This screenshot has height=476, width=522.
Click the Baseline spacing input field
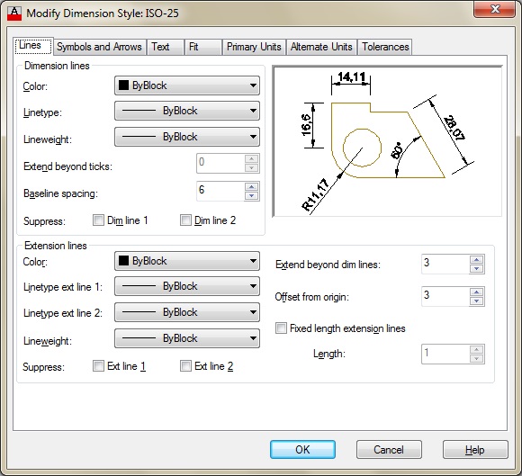coord(220,191)
